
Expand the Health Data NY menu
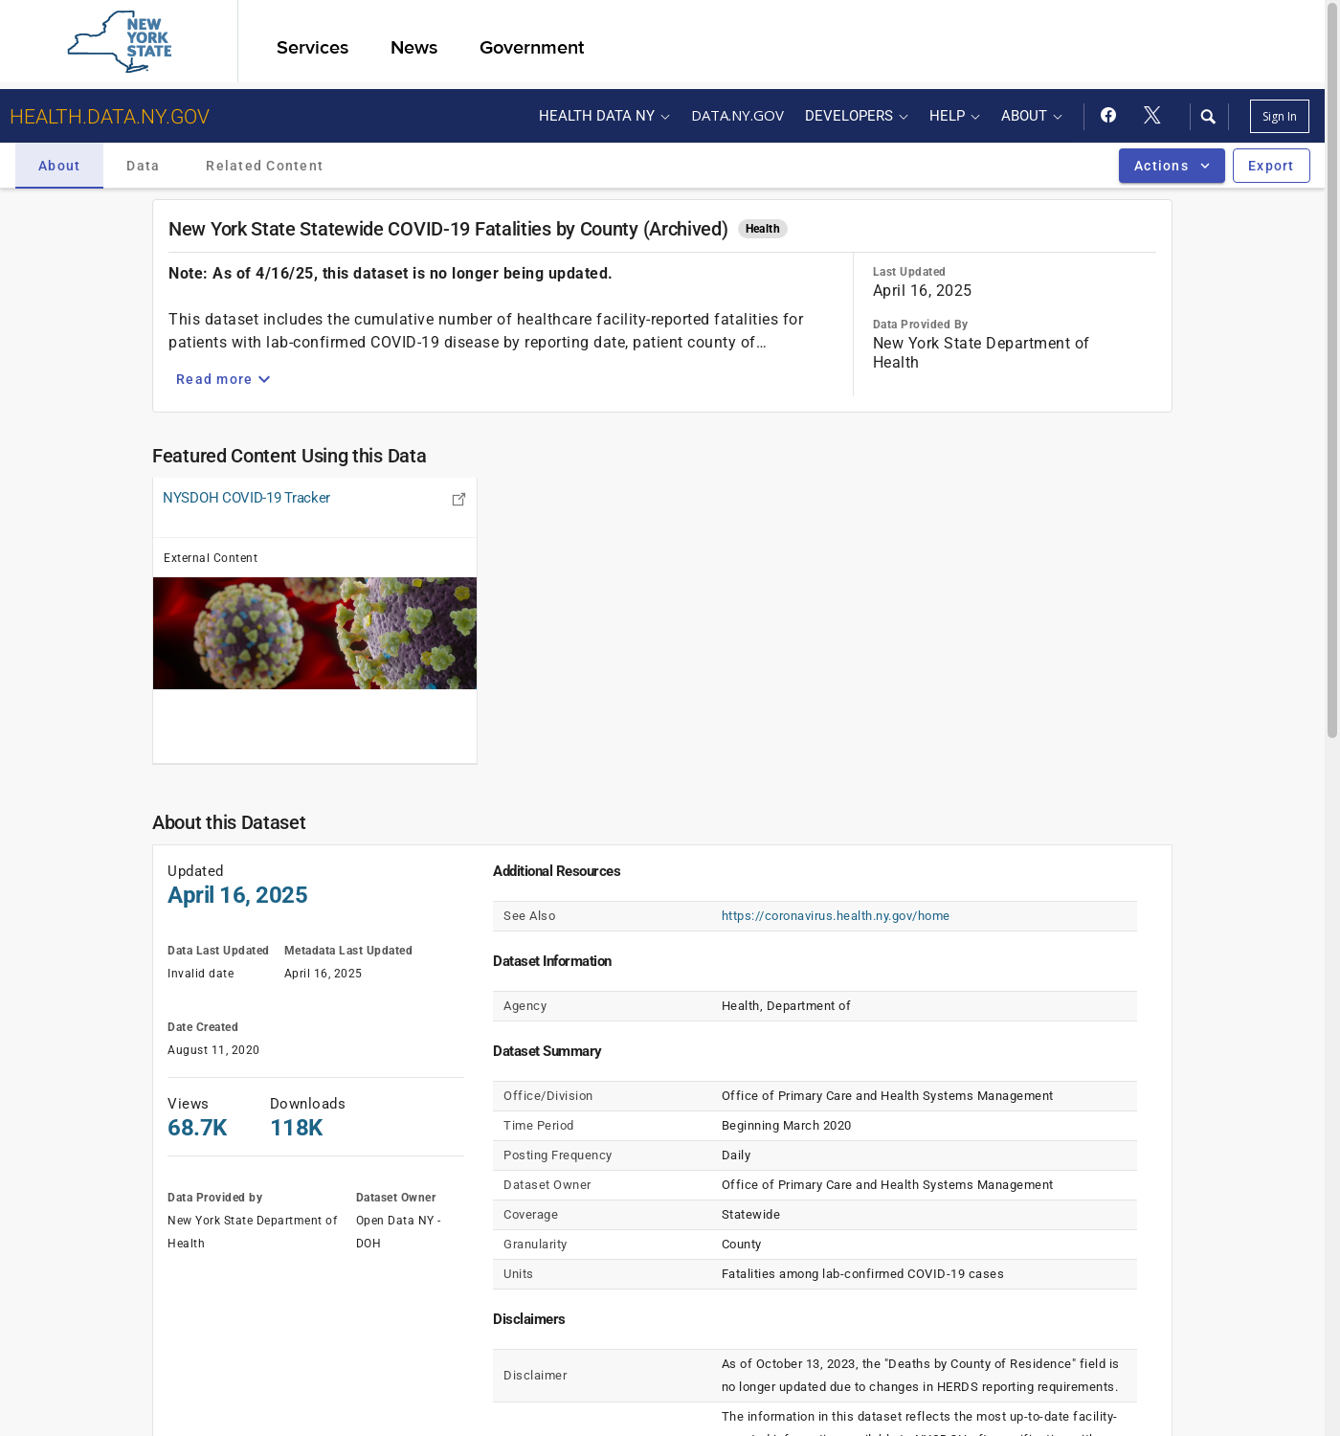(x=604, y=116)
